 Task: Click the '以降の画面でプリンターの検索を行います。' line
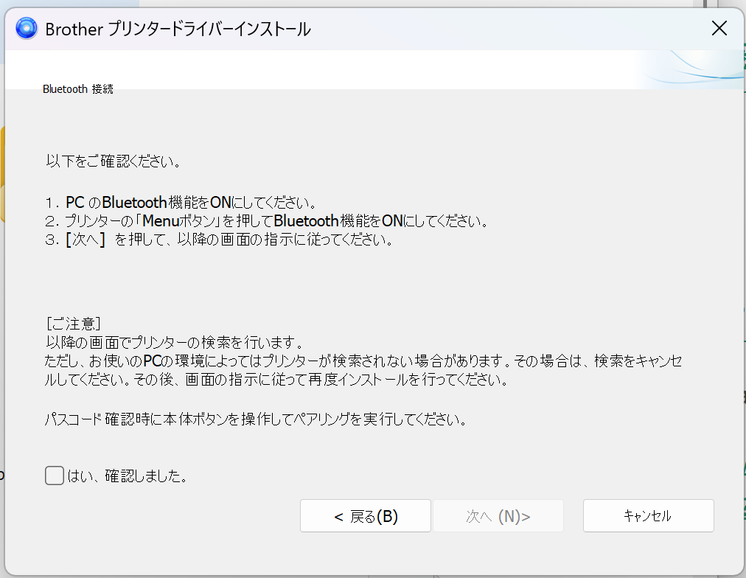pos(174,342)
